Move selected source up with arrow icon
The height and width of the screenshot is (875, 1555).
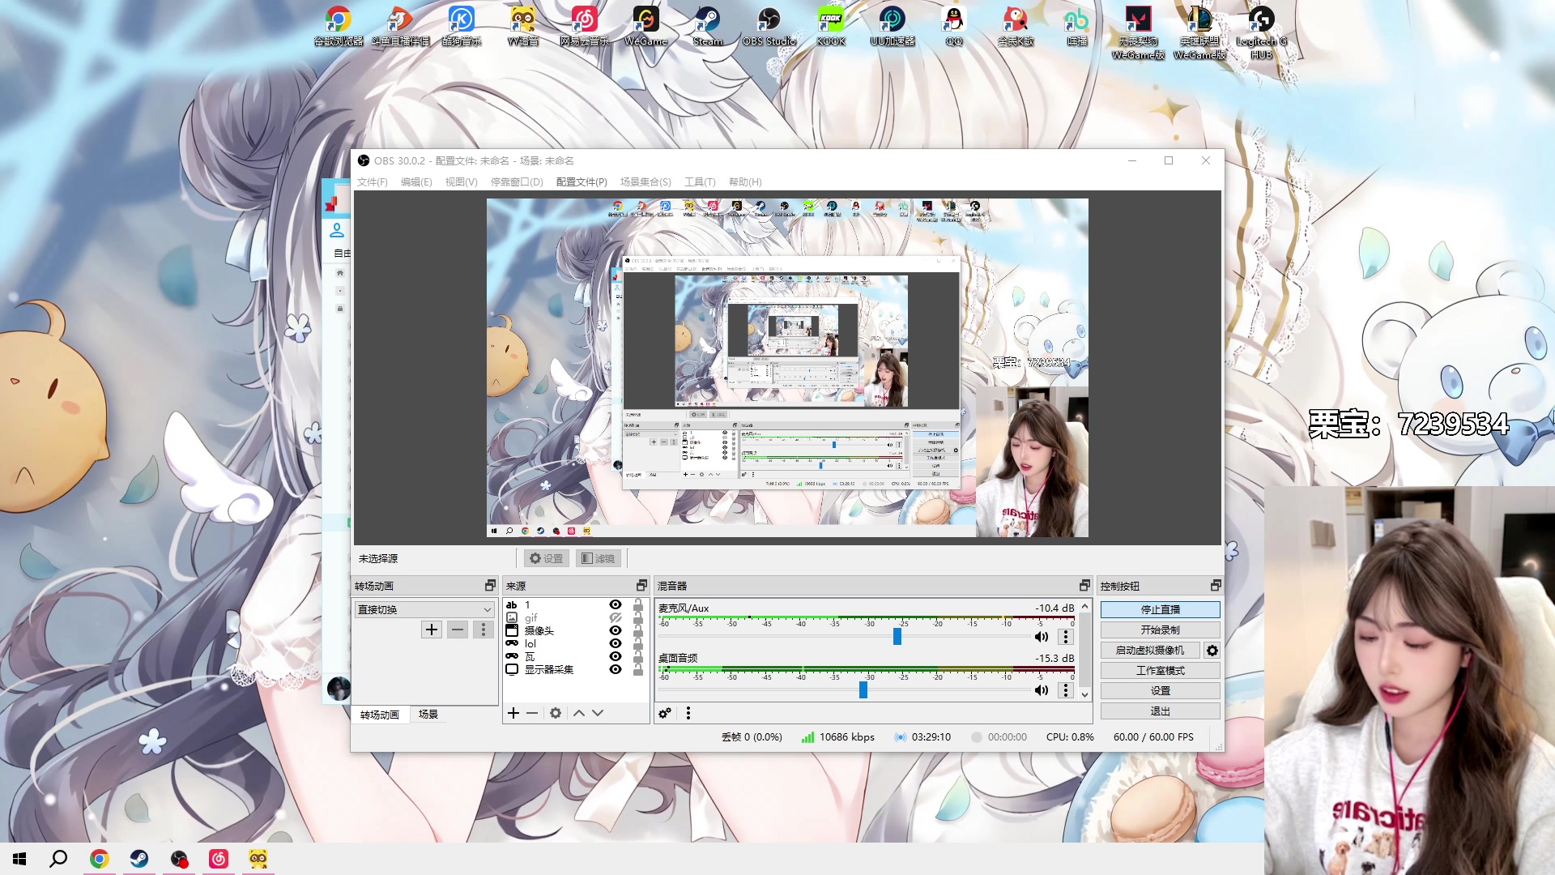(x=578, y=713)
